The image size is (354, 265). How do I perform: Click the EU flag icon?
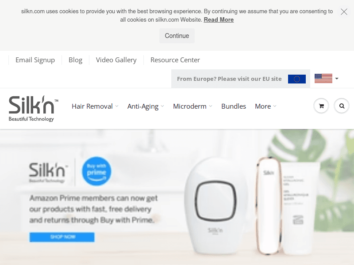coord(296,79)
